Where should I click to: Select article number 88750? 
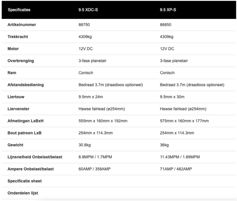click(84, 25)
